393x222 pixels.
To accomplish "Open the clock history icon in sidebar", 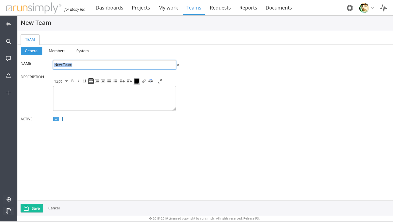I will tap(9, 199).
